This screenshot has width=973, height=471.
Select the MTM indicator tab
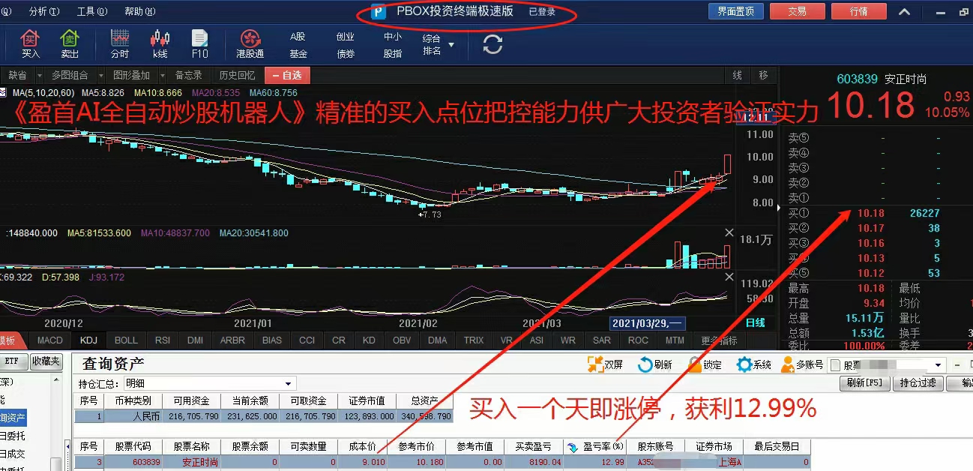click(675, 340)
